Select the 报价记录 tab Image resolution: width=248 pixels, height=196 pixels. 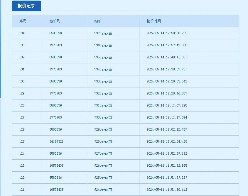pos(26,6)
